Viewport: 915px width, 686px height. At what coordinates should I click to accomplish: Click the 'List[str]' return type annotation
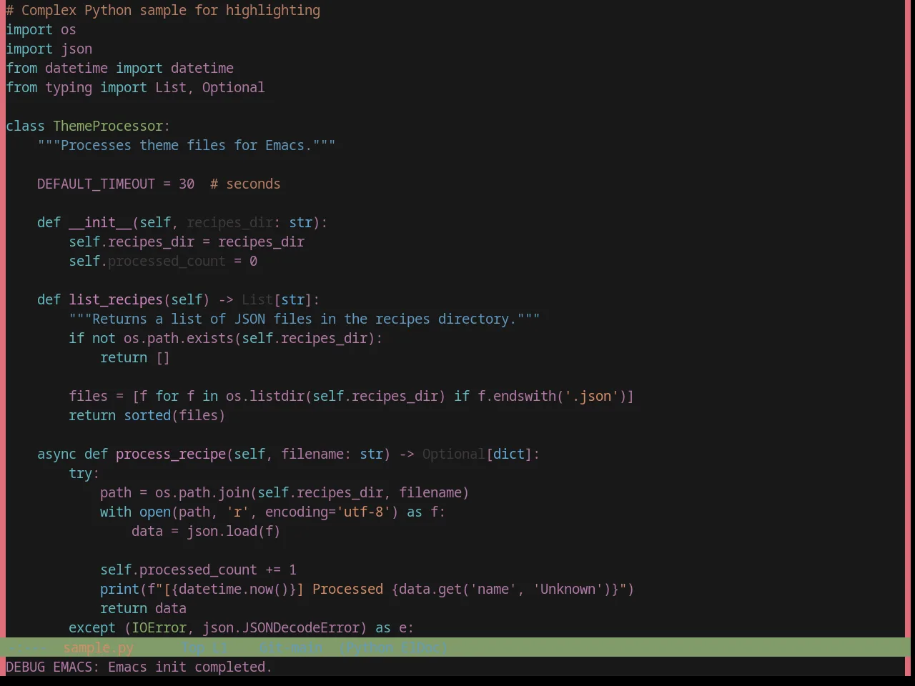point(277,299)
